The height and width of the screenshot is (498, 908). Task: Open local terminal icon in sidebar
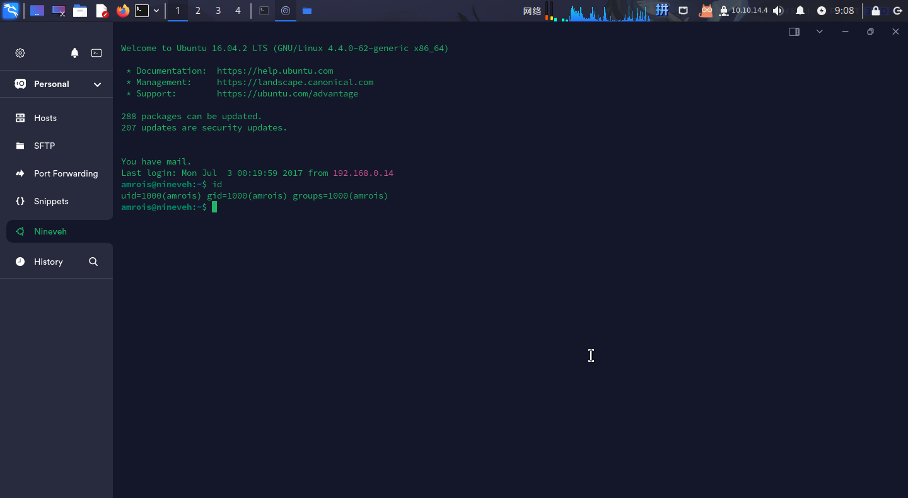click(x=96, y=53)
